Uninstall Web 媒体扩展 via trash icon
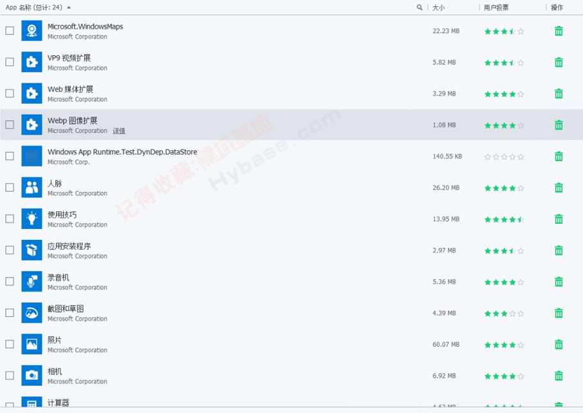 [x=558, y=94]
